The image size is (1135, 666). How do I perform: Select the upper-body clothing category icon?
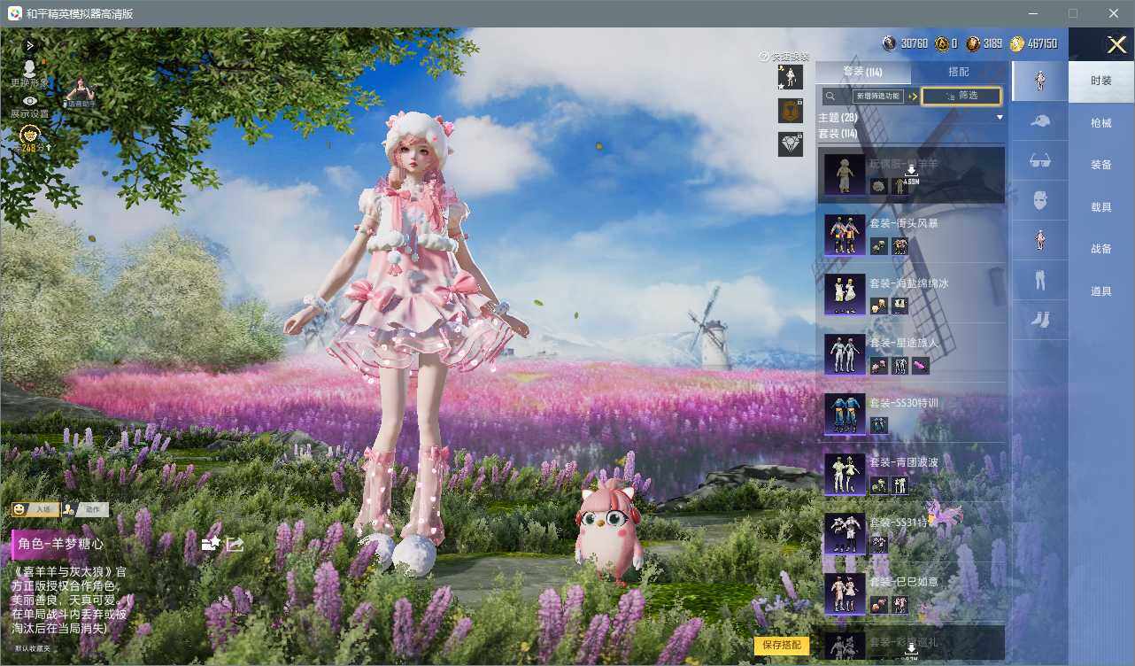click(1040, 240)
